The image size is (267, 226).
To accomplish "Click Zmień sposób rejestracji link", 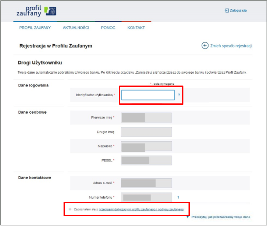I will (x=231, y=46).
